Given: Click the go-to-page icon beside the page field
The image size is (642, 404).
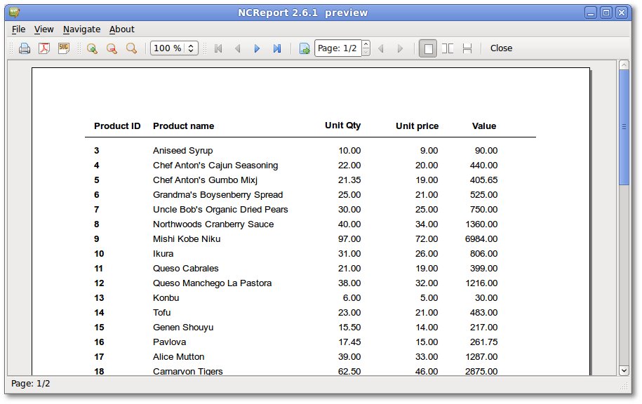Looking at the screenshot, I should pyautogui.click(x=305, y=48).
